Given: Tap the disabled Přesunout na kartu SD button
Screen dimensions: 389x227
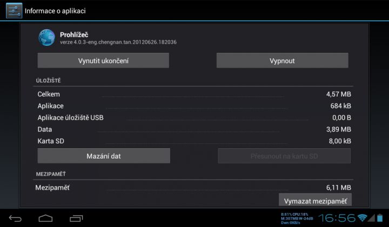Looking at the screenshot, I should pos(284,156).
